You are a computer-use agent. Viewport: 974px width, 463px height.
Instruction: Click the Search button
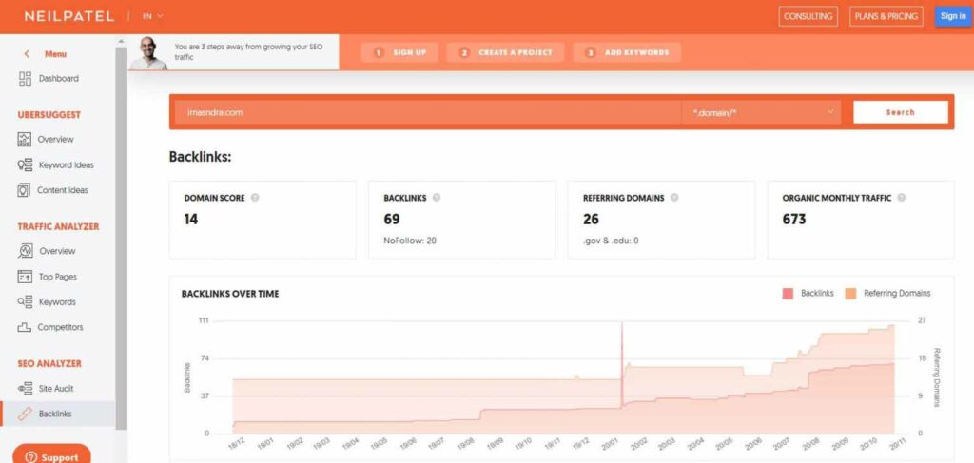point(901,112)
